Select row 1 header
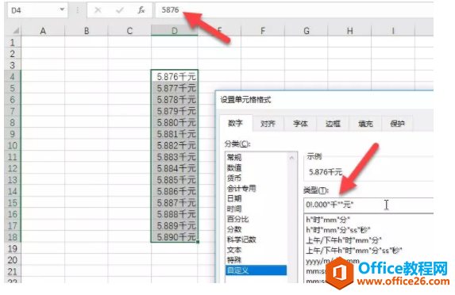455x295 pixels. pos(13,42)
